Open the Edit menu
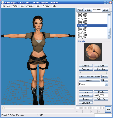113x118 pixels. (9, 6)
